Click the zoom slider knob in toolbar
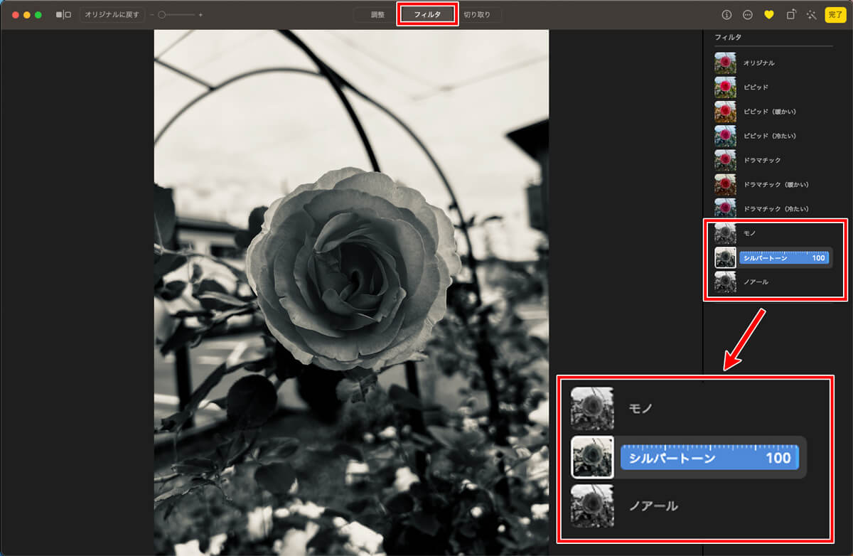The width and height of the screenshot is (853, 556). (x=162, y=14)
